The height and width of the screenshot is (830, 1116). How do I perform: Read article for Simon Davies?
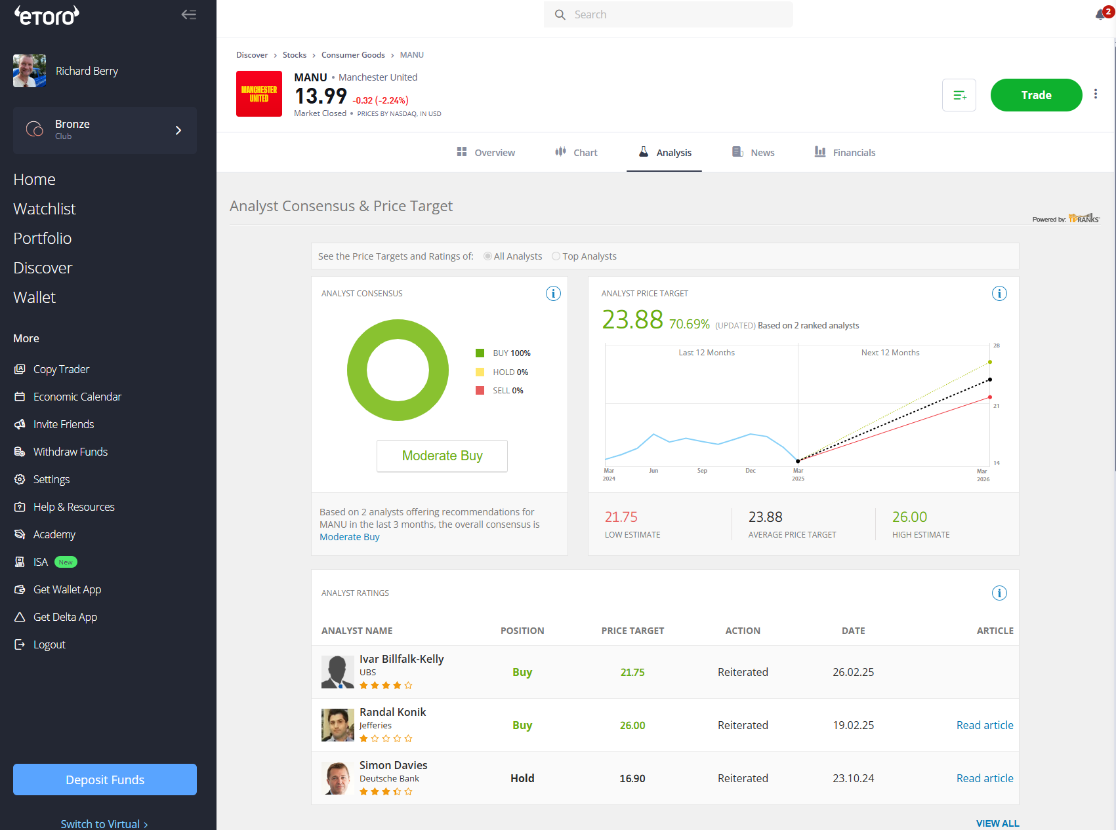(x=985, y=778)
